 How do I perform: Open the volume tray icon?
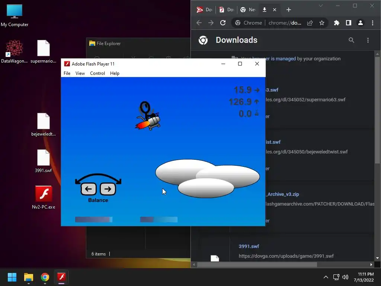(x=345, y=277)
